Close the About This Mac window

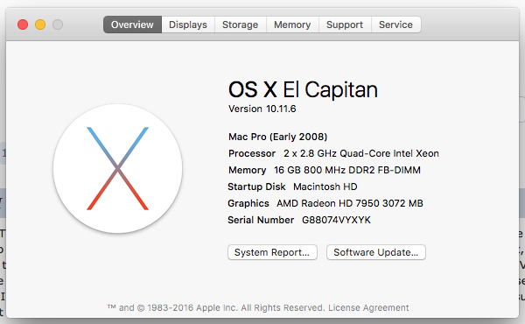click(x=23, y=25)
